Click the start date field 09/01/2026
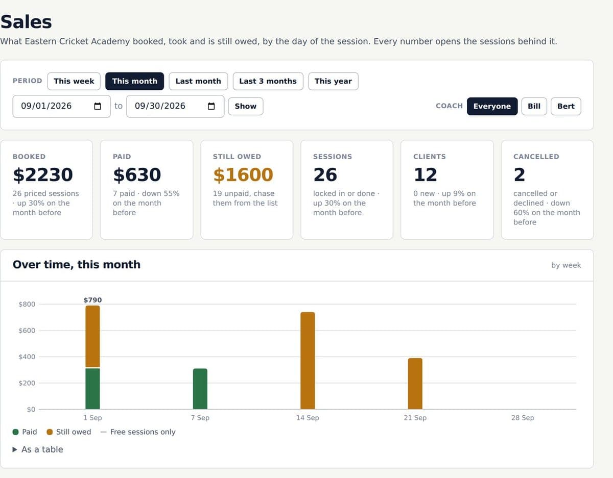Image resolution: width=613 pixels, height=478 pixels. pyautogui.click(x=61, y=106)
